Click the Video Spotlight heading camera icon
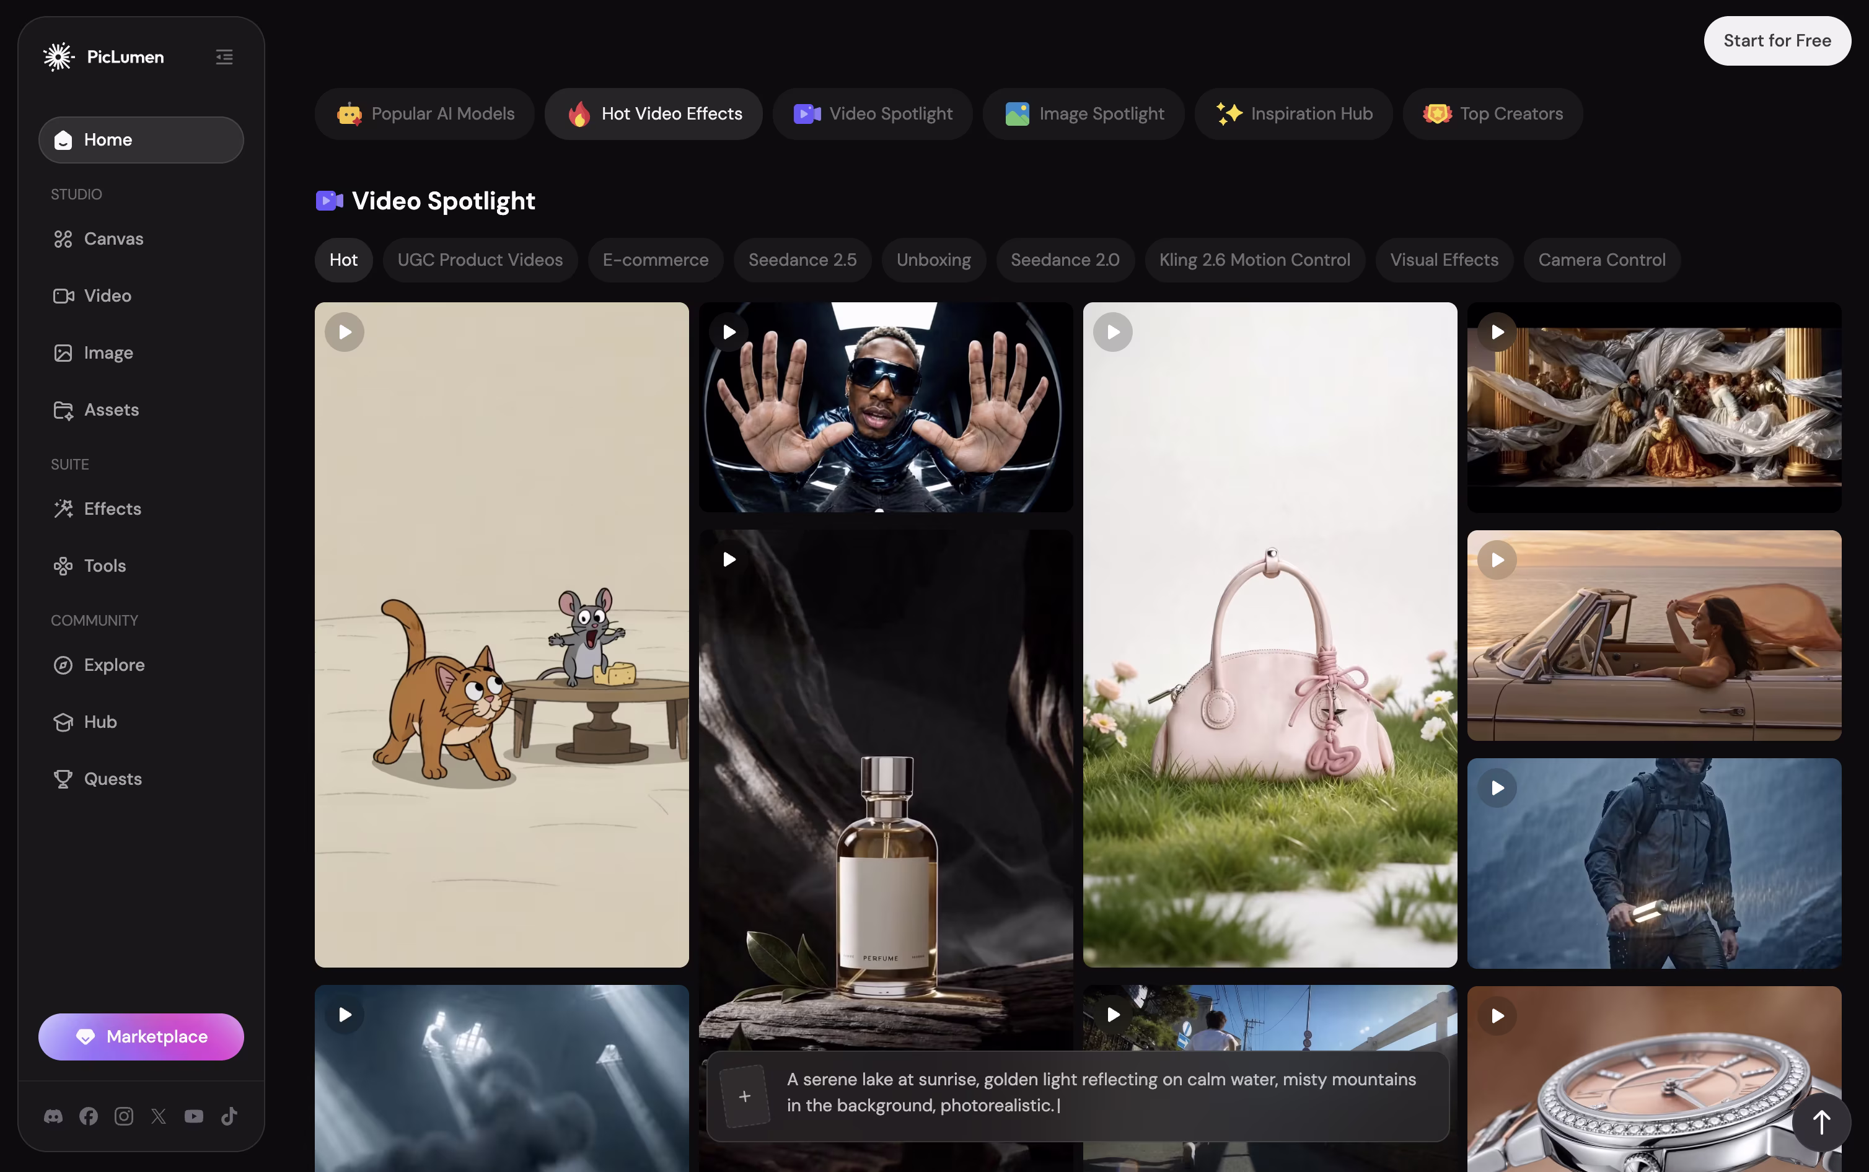Screen dimensions: 1869x1172 pos(330,201)
